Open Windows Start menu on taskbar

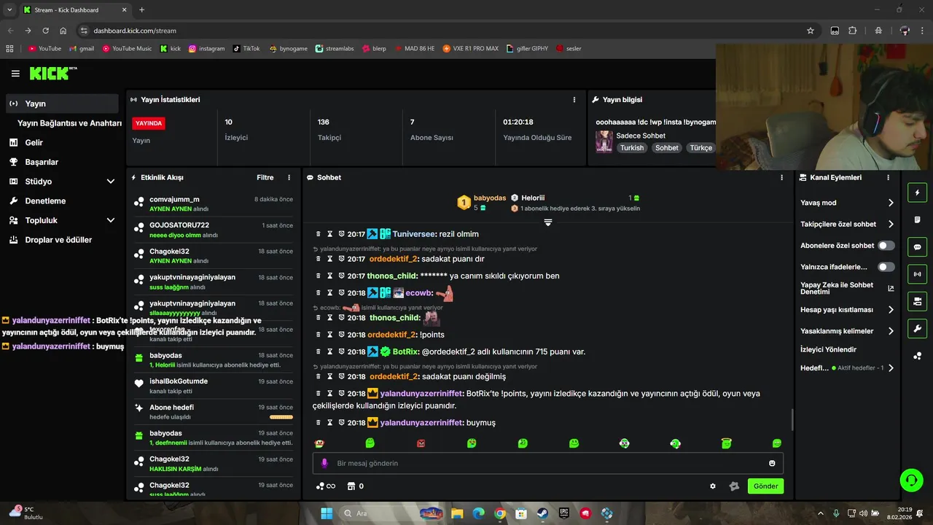click(x=327, y=513)
